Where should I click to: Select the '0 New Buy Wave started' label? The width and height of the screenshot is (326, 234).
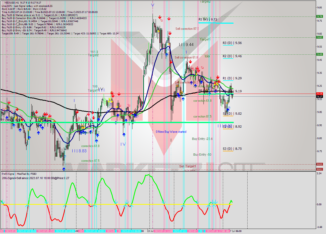pyautogui.click(x=171, y=132)
